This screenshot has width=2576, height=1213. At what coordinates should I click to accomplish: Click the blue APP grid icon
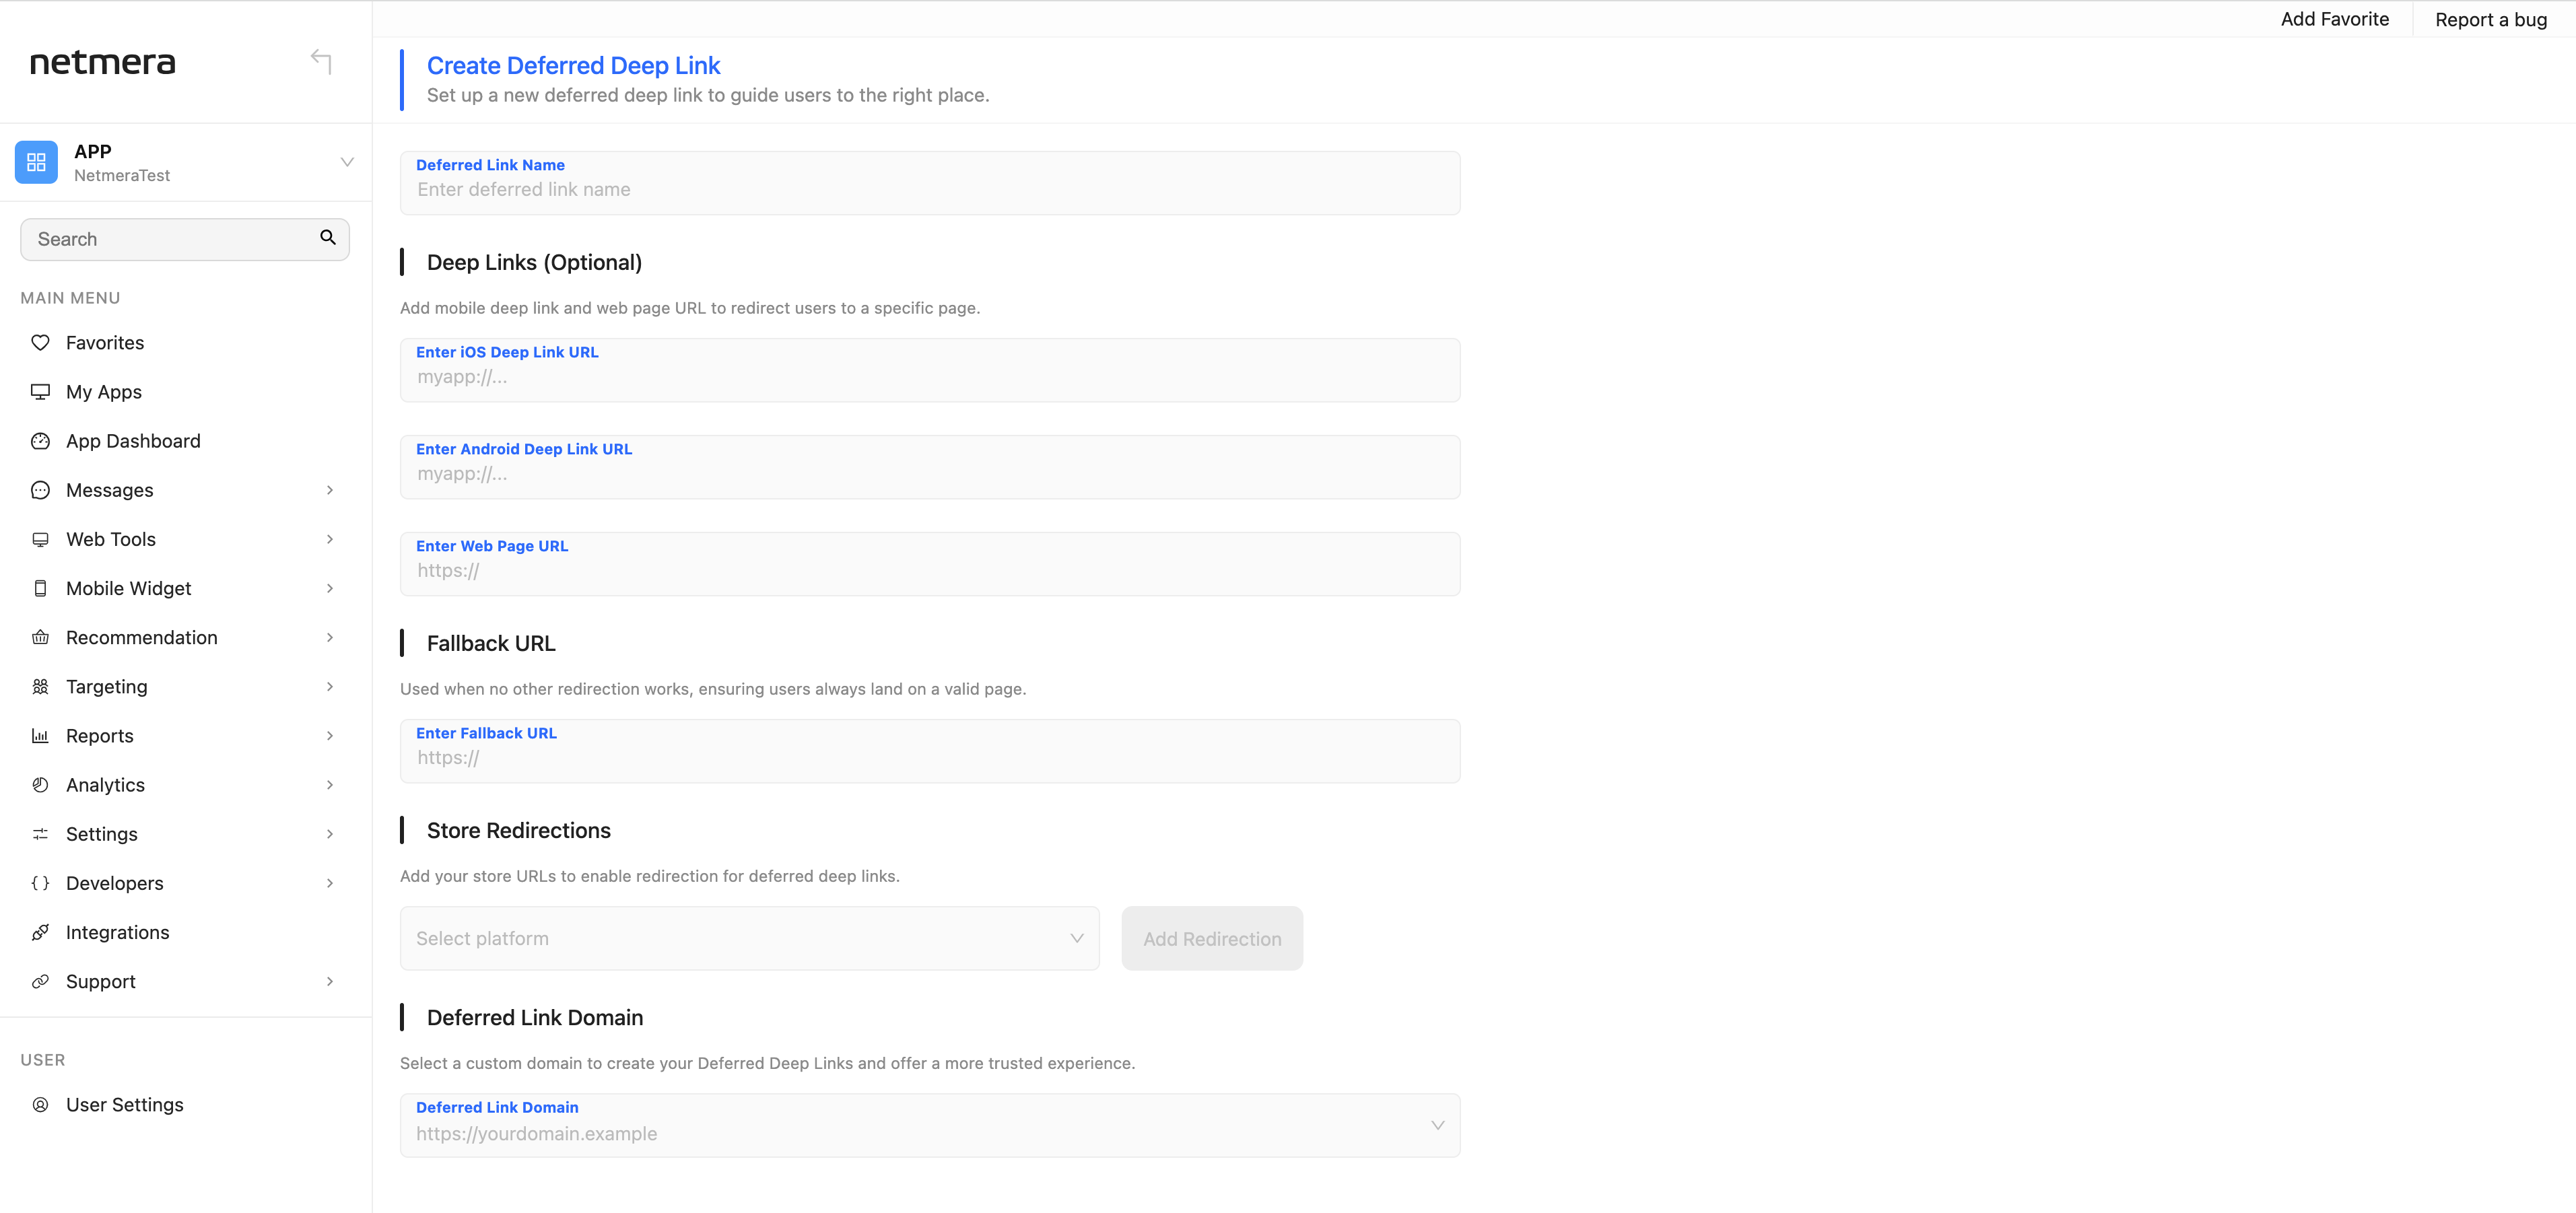coord(37,162)
